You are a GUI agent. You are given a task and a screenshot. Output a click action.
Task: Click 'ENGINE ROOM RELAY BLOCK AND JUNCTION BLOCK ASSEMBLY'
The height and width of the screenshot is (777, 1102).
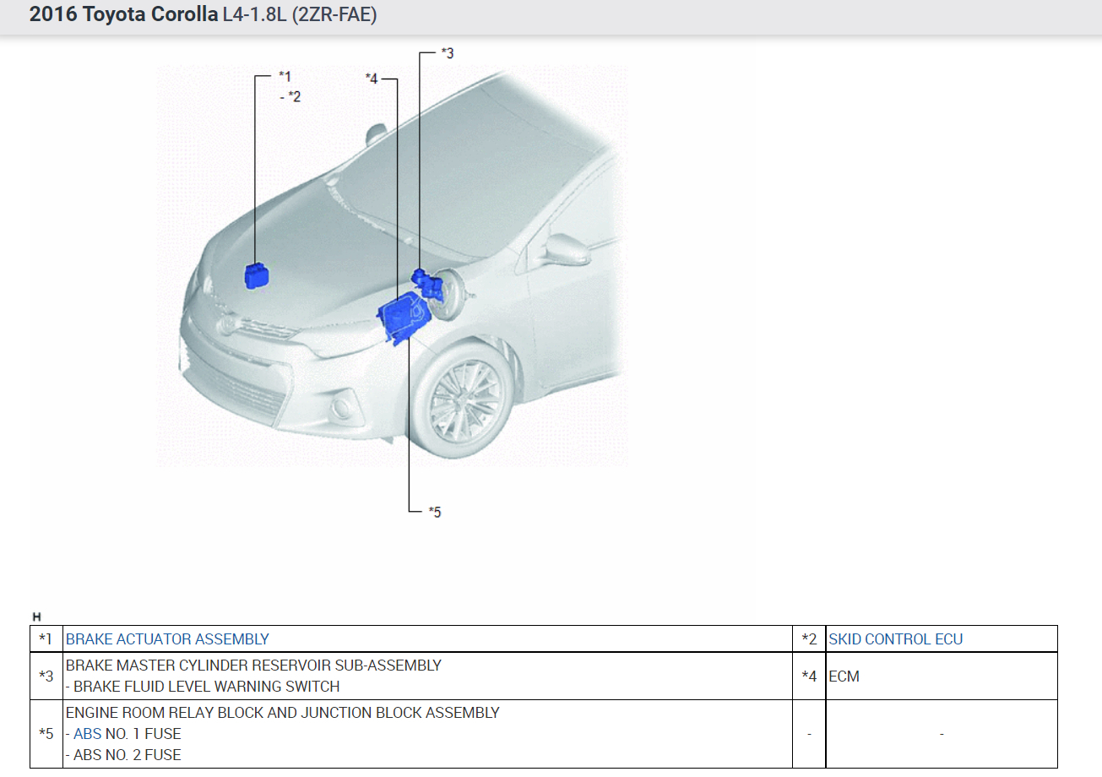coord(283,713)
